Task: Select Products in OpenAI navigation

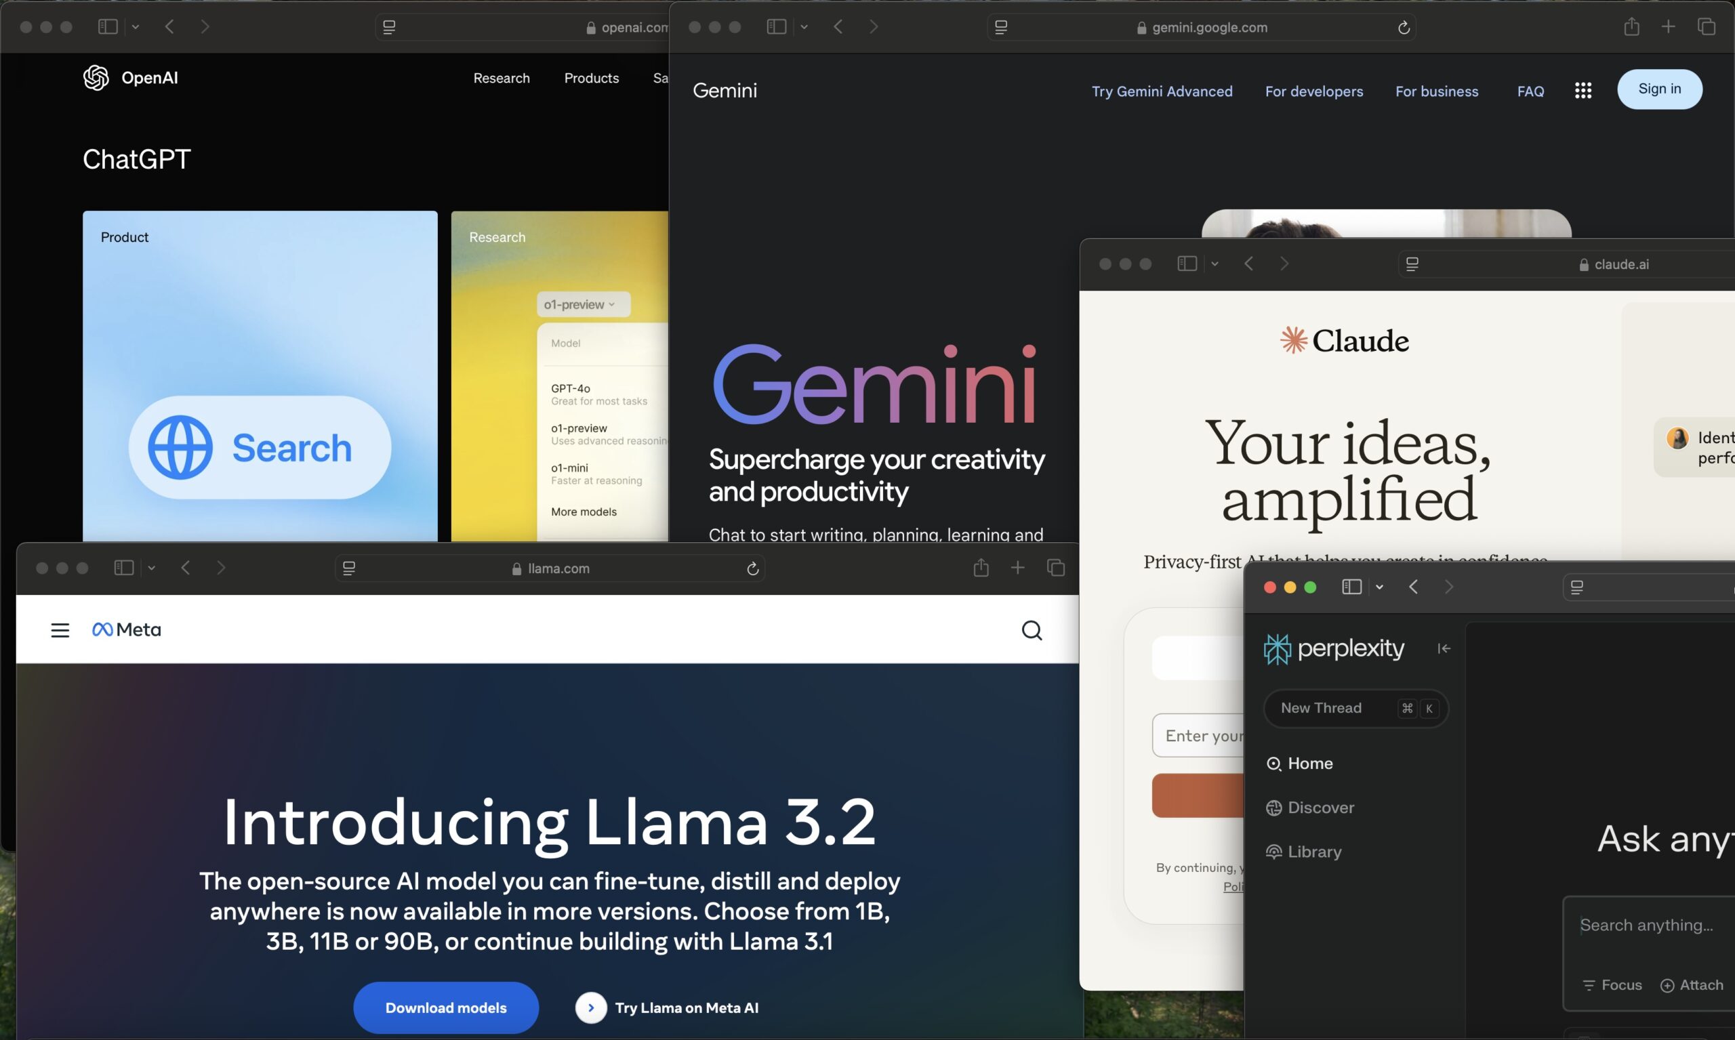Action: click(591, 78)
